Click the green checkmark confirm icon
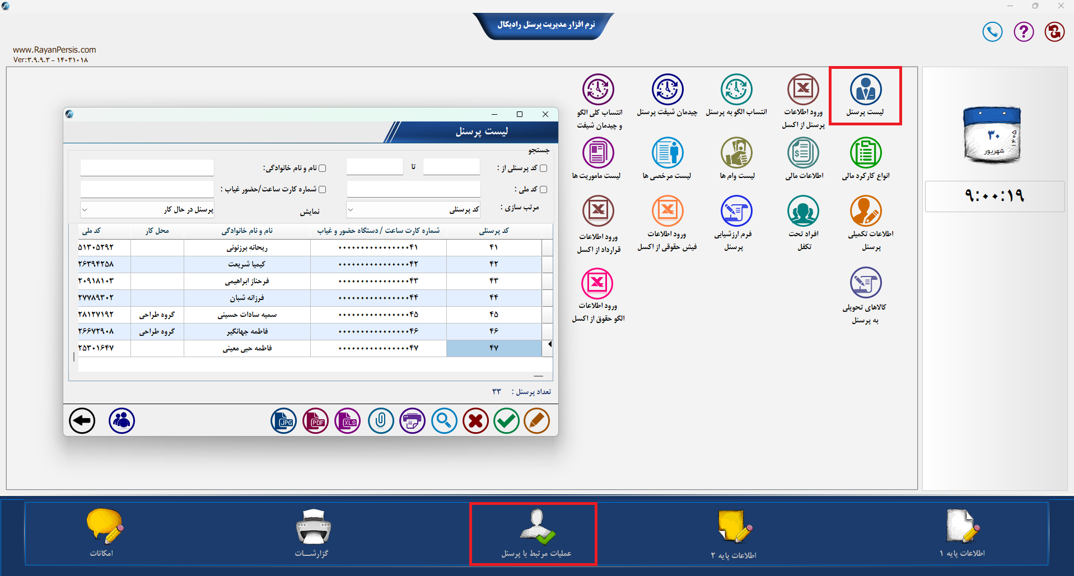Viewport: 1074px width, 576px height. (x=507, y=421)
